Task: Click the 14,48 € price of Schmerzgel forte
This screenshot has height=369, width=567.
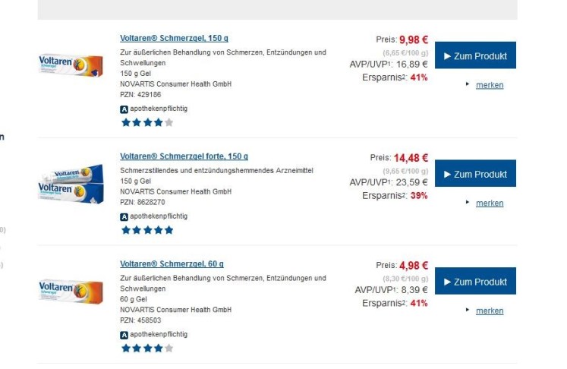Action: pos(411,158)
